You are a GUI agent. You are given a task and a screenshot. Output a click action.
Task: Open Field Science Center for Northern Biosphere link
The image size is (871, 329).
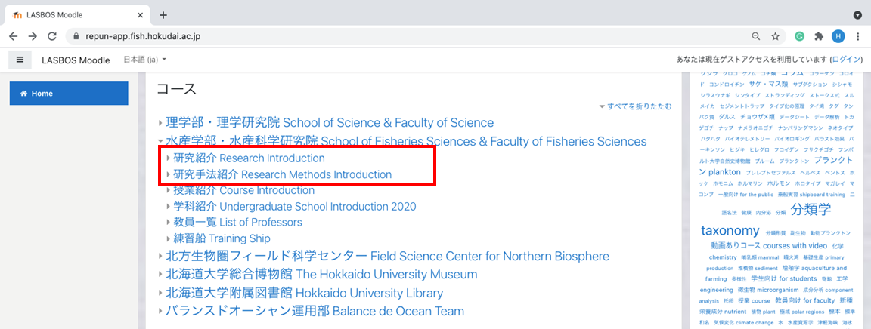pos(388,257)
